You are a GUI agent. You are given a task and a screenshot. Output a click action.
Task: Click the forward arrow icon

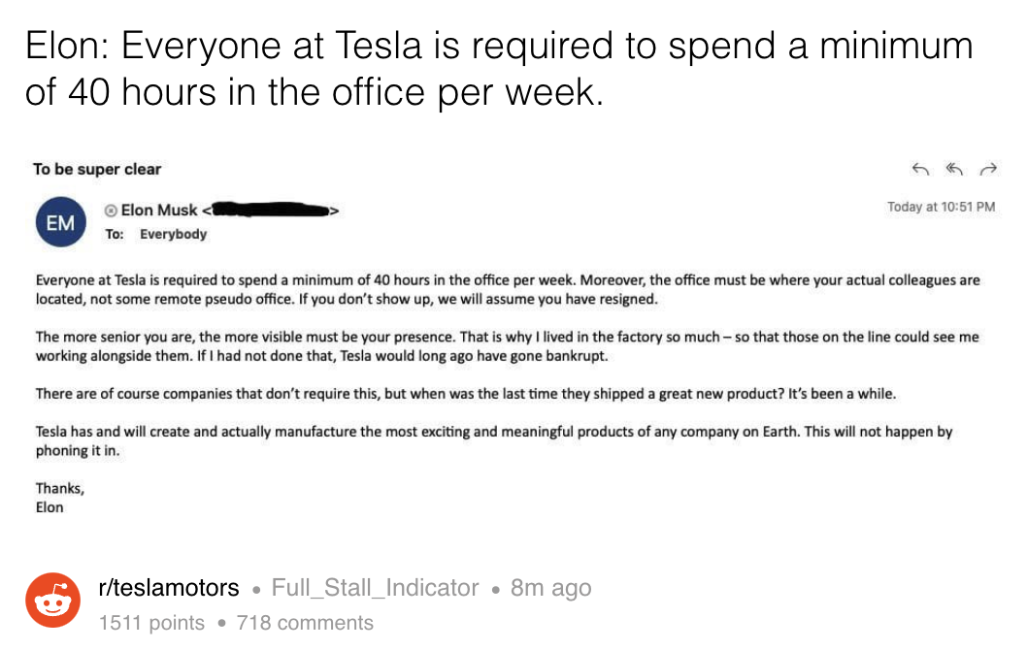click(988, 170)
